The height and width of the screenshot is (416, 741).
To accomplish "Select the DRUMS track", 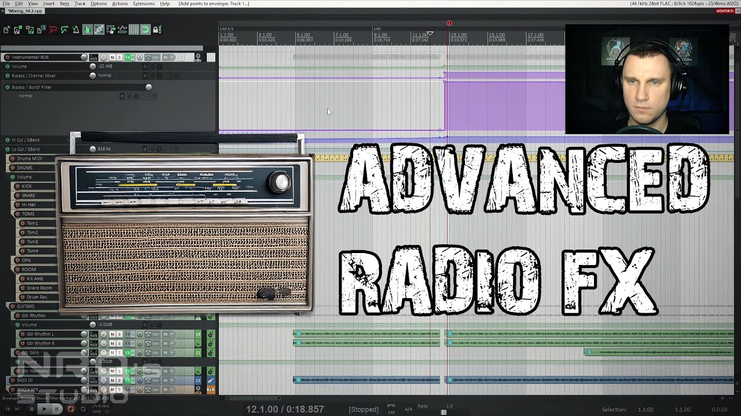I will tap(25, 168).
